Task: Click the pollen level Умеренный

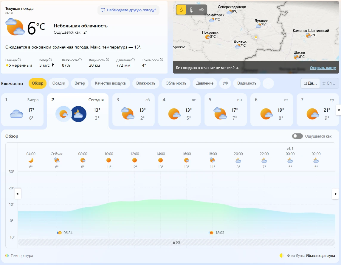Action: pyautogui.click(x=21, y=65)
